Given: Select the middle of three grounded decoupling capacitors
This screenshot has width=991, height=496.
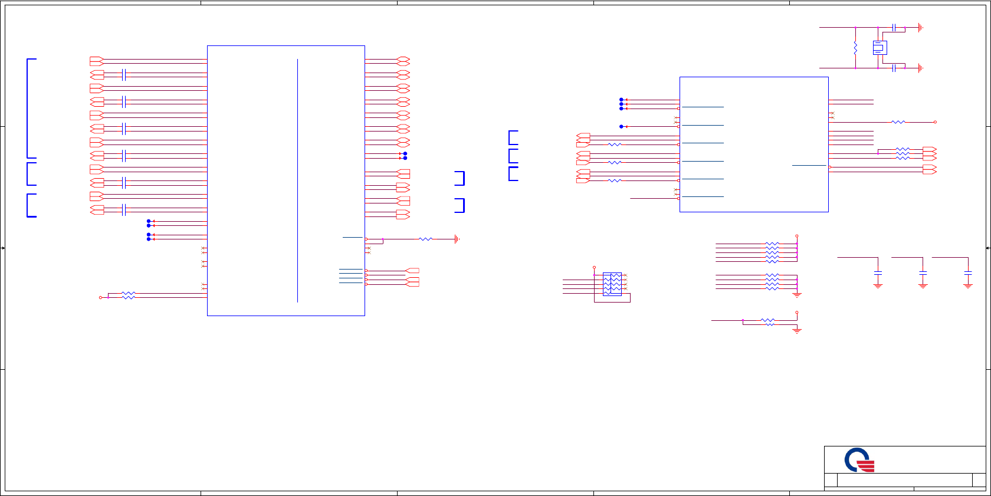Looking at the screenshot, I should pyautogui.click(x=923, y=272).
